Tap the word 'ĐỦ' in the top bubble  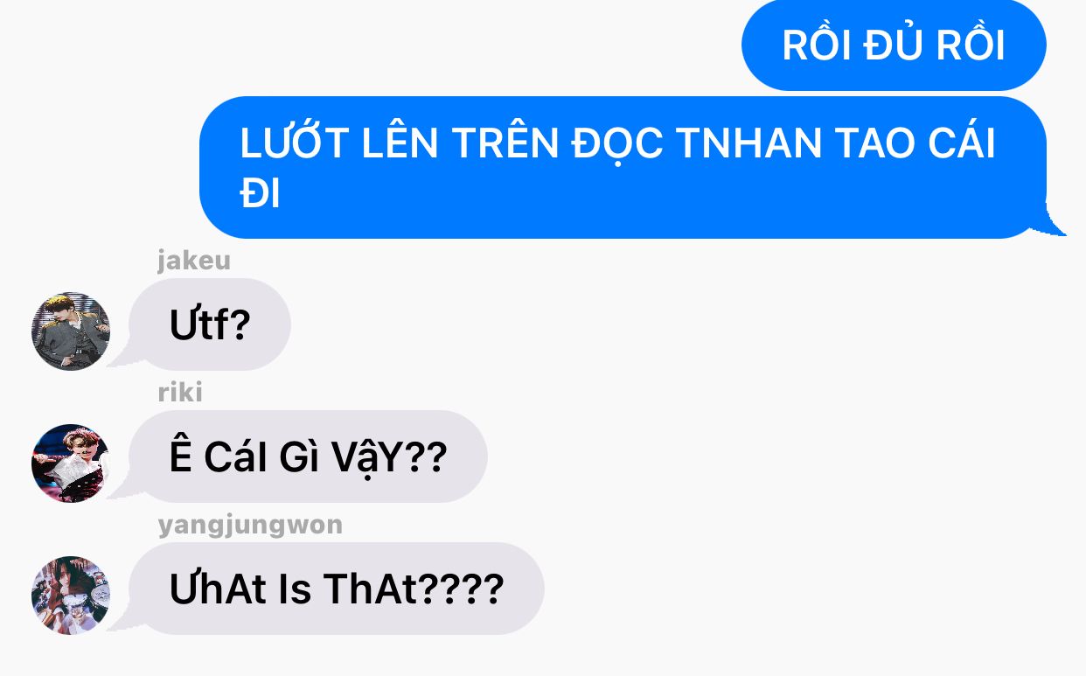coord(894,44)
